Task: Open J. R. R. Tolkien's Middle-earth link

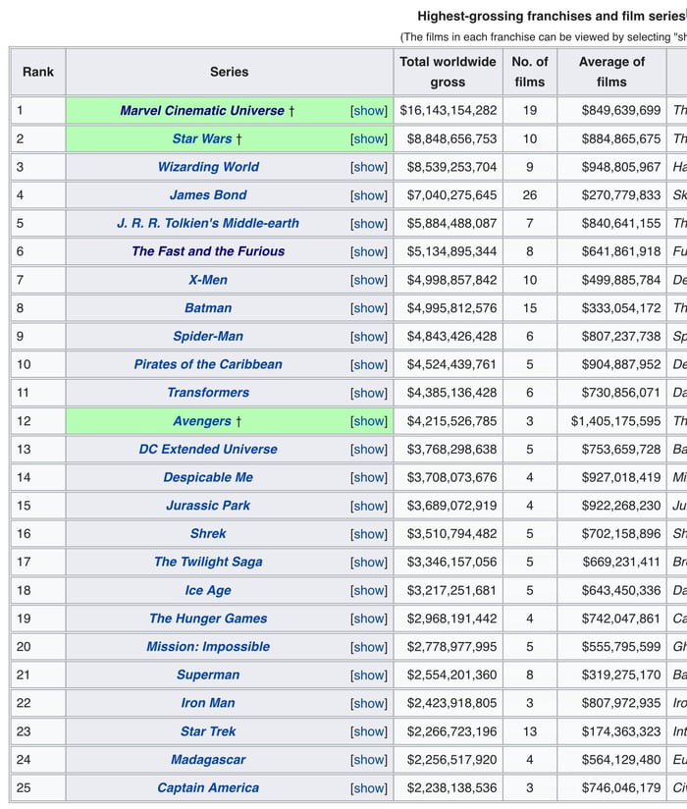Action: point(208,223)
